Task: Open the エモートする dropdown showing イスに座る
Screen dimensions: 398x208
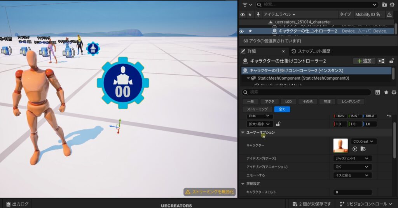Action: (352, 175)
